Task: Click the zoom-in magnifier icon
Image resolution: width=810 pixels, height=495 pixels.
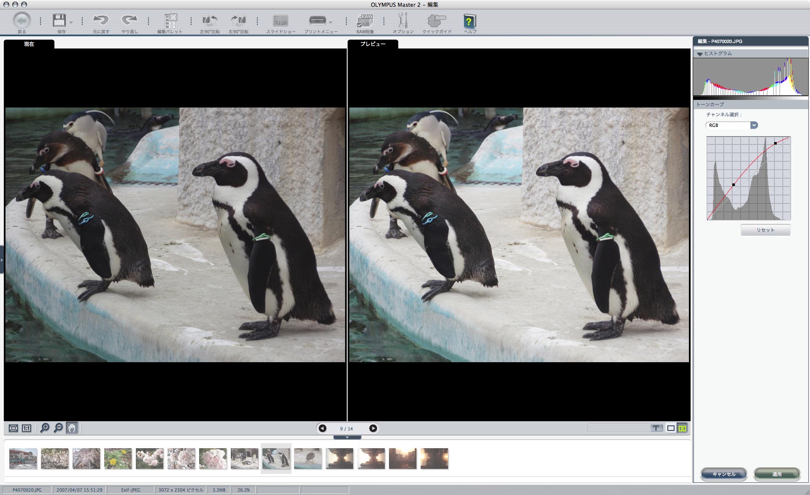Action: coord(45,428)
